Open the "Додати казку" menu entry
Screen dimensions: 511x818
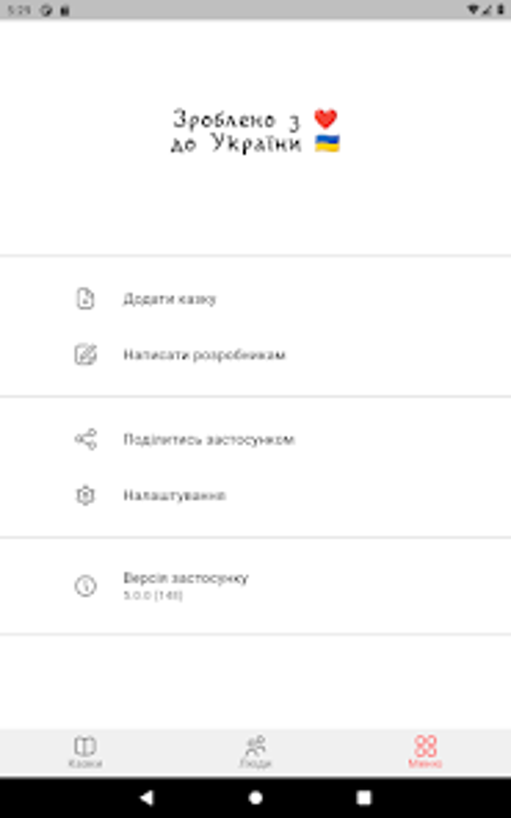[x=170, y=299]
